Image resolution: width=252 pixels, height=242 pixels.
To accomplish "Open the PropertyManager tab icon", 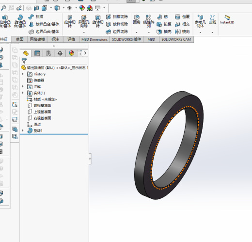I will pos(37,53).
